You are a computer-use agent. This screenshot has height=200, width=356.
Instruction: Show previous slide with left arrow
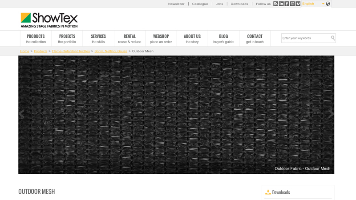pyautogui.click(x=22, y=114)
